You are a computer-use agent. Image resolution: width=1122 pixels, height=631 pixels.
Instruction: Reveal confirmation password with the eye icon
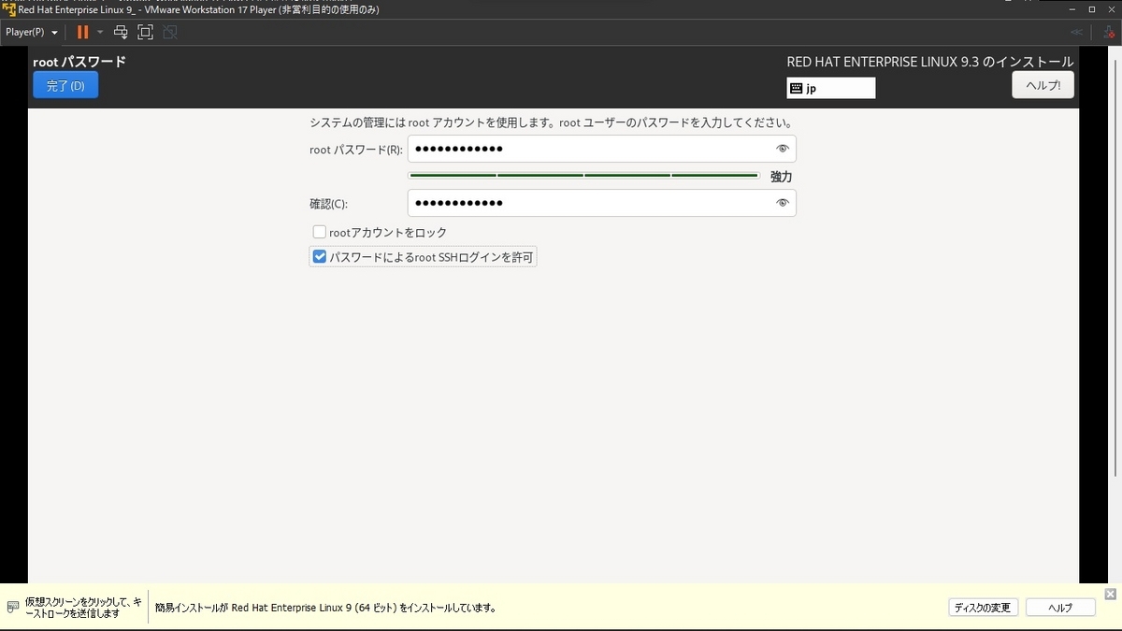click(x=783, y=203)
